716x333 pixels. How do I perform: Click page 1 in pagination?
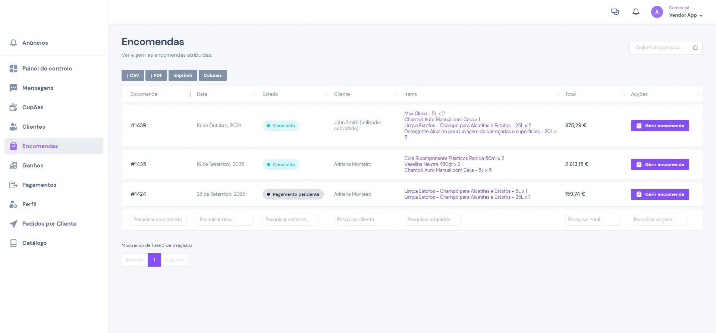[154, 260]
